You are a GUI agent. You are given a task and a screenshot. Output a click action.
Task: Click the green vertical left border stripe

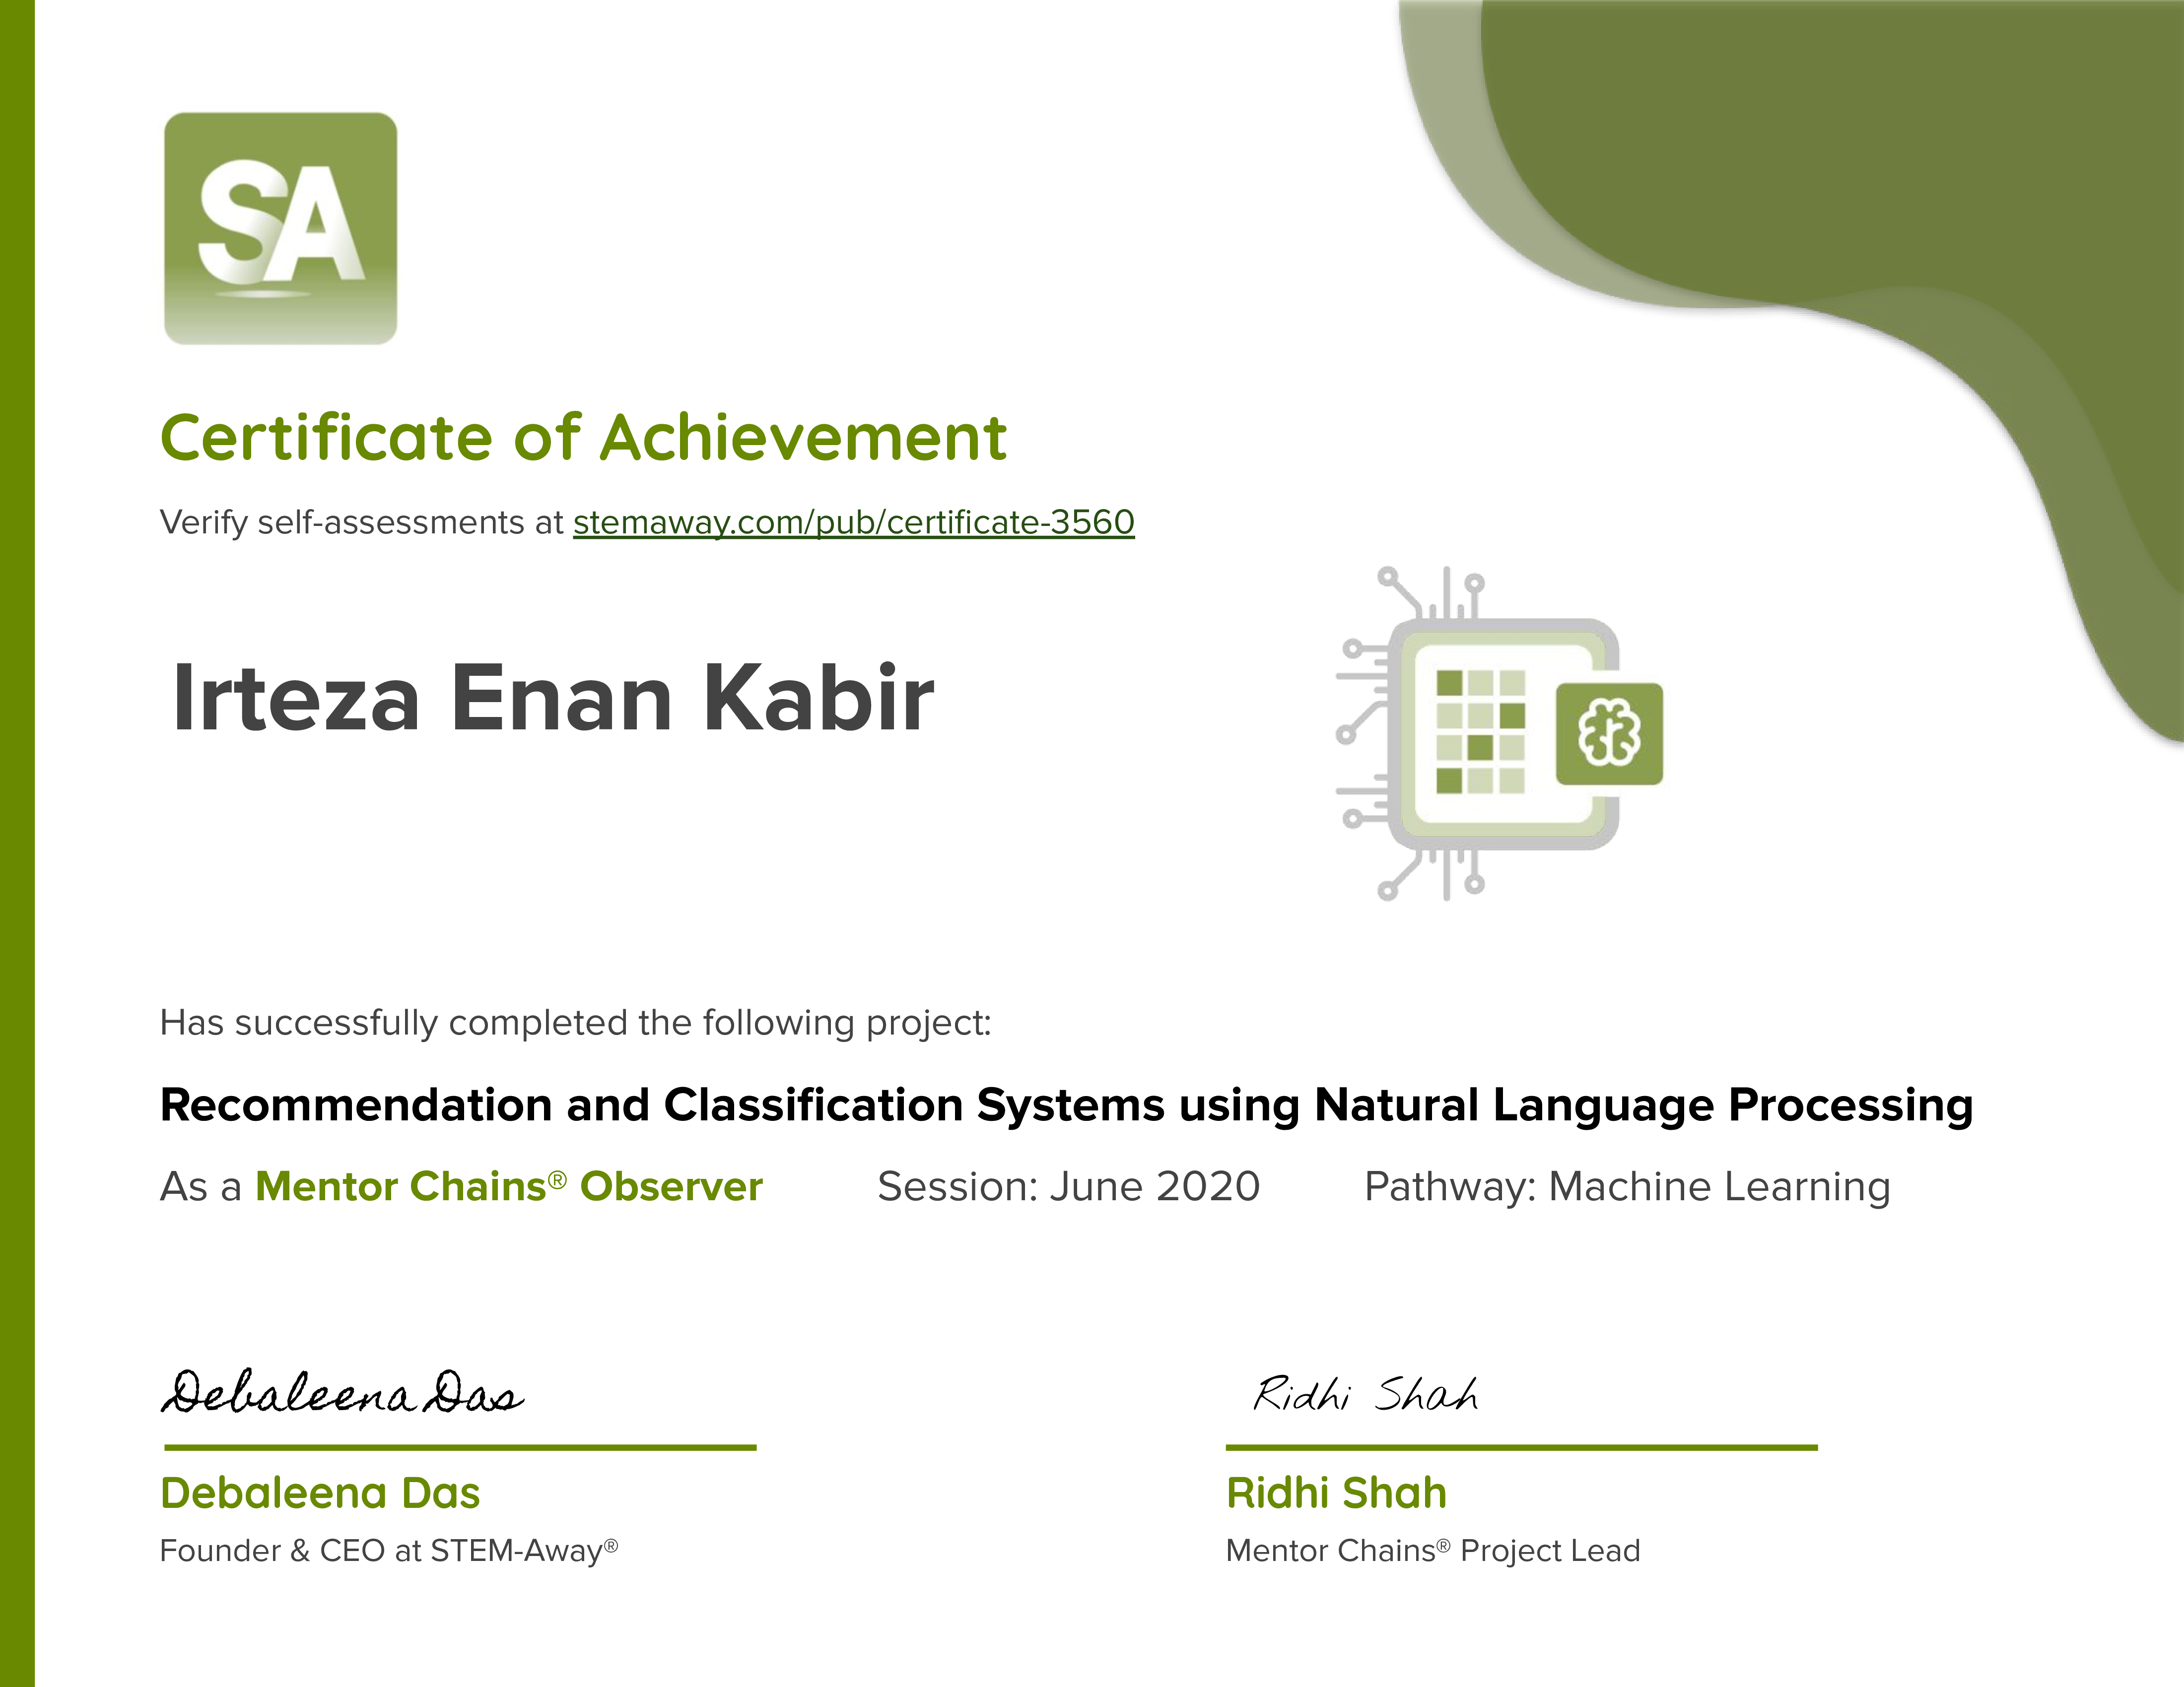[x=17, y=843]
